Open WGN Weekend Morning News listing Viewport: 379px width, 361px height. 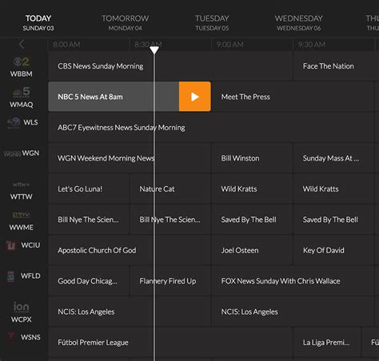tap(130, 158)
